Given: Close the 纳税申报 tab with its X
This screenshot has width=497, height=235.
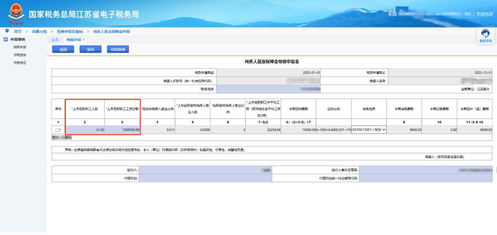Looking at the screenshot, I should [x=84, y=40].
